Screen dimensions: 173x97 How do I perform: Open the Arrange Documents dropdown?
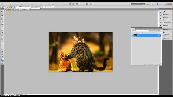pos(87,4)
